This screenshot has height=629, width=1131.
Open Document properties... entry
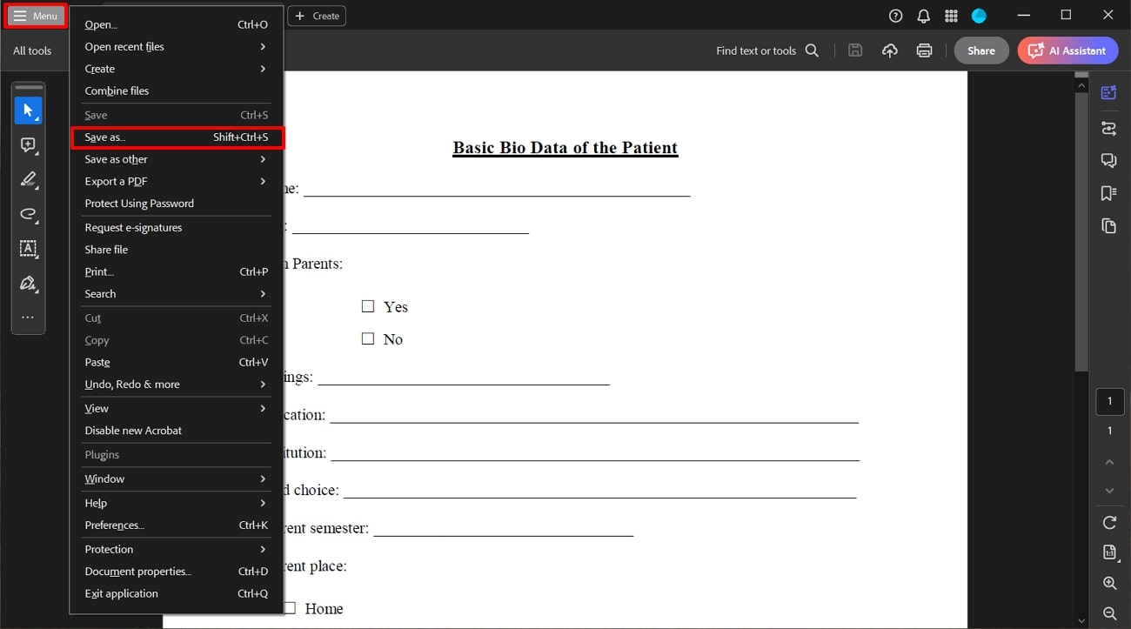pos(177,572)
